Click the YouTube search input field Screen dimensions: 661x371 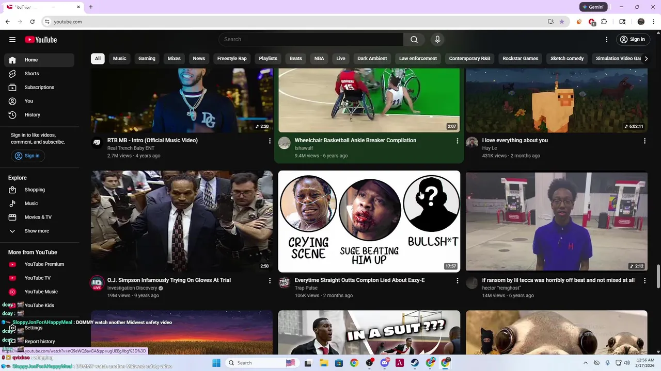click(x=311, y=40)
